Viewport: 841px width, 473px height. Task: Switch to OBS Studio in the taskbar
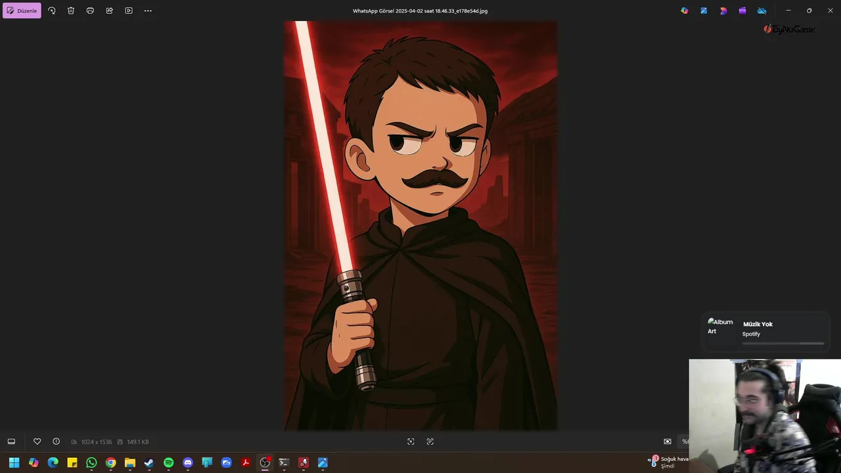click(x=265, y=462)
